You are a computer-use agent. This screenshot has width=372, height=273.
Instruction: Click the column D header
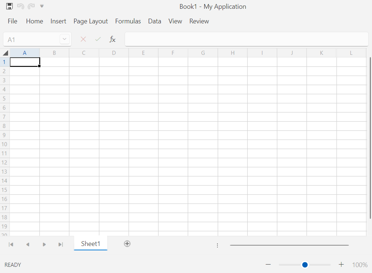point(114,53)
